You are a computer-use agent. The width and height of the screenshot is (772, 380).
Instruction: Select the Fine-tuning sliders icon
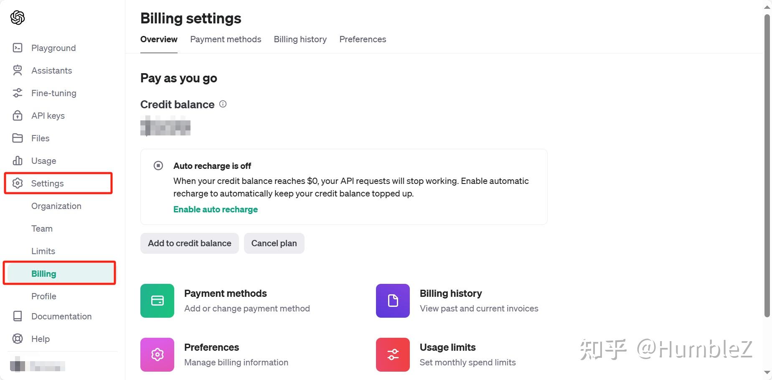pos(18,93)
